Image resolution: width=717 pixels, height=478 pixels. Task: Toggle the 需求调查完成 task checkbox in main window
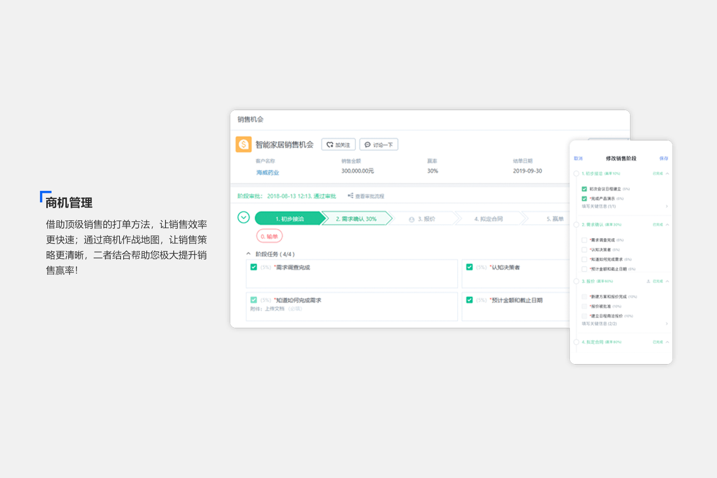tap(254, 267)
